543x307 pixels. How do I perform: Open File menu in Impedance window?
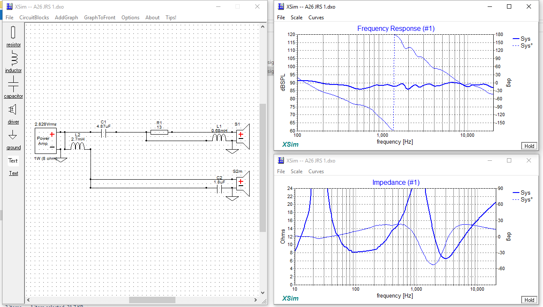[281, 171]
